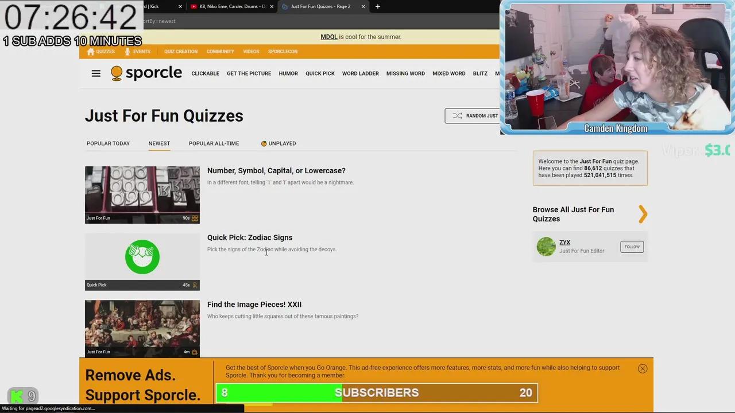Select the Unplayed tab
735x413 pixels.
pos(278,143)
